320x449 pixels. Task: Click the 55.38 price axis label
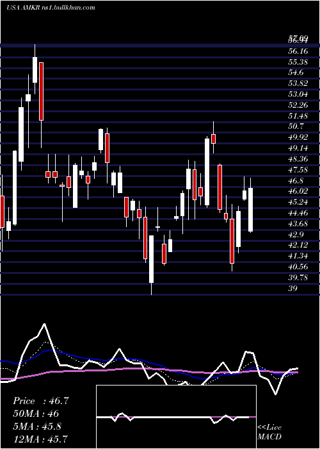(298, 62)
